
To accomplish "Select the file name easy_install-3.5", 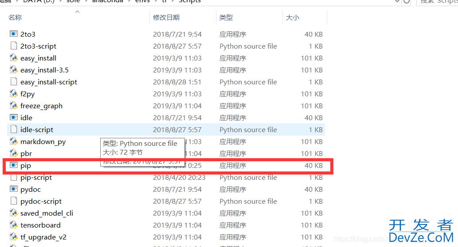I will pos(44,70).
